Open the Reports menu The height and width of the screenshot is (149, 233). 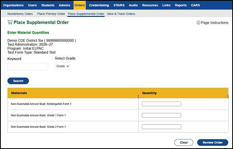tap(181, 5)
